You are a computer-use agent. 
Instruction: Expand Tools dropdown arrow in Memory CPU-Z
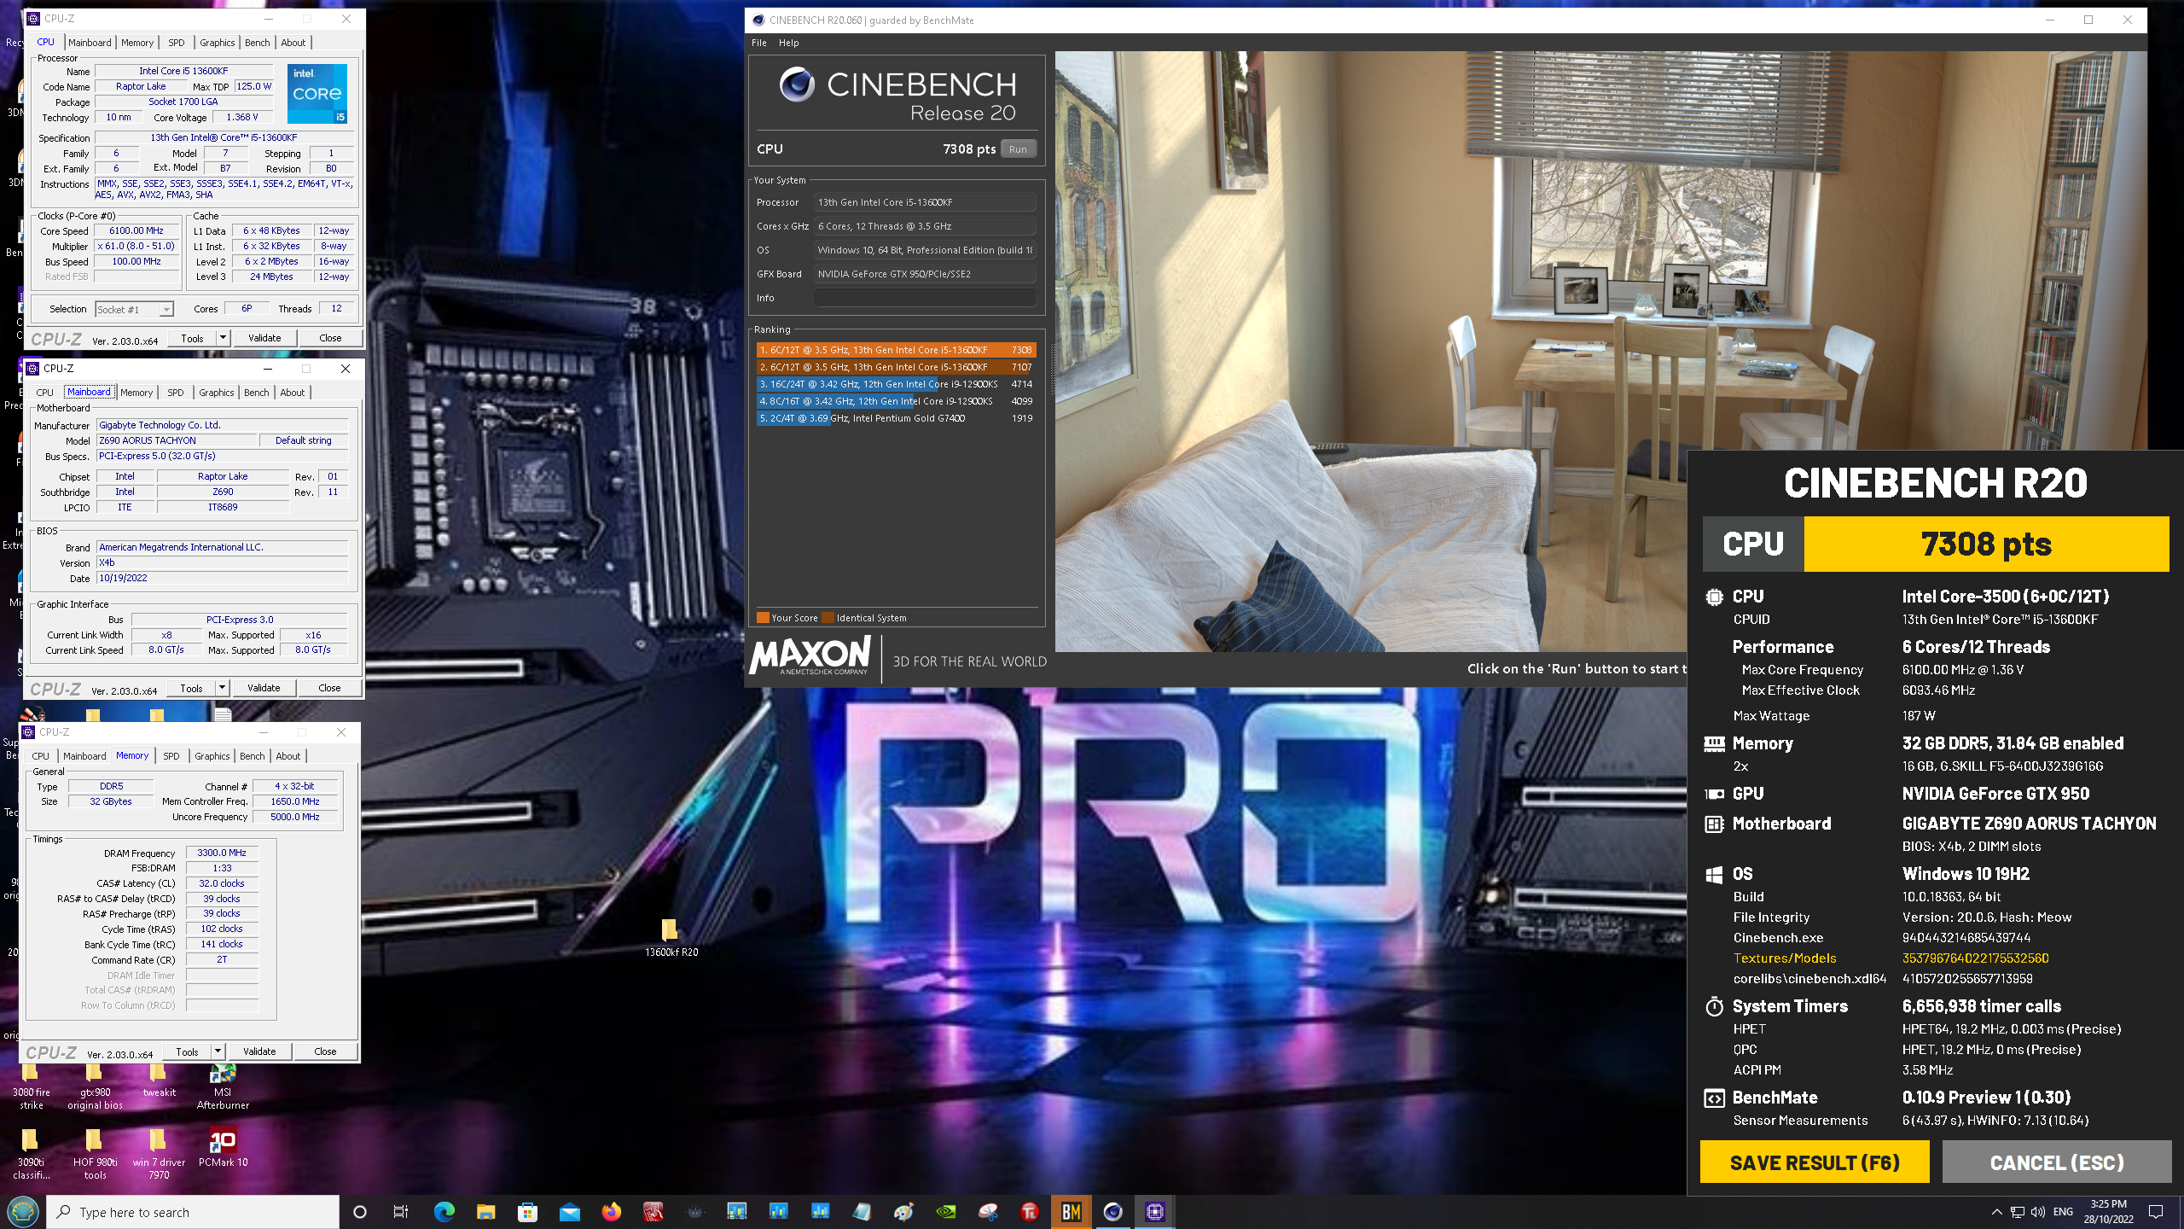tap(218, 1051)
